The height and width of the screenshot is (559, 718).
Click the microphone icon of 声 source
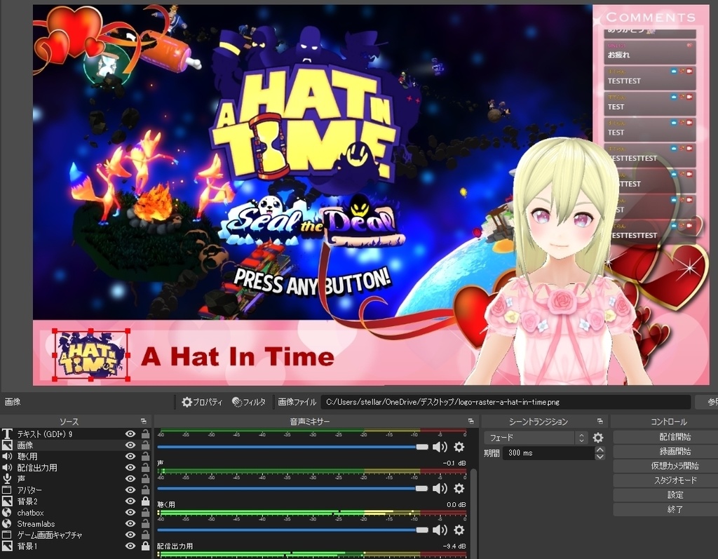(x=7, y=479)
